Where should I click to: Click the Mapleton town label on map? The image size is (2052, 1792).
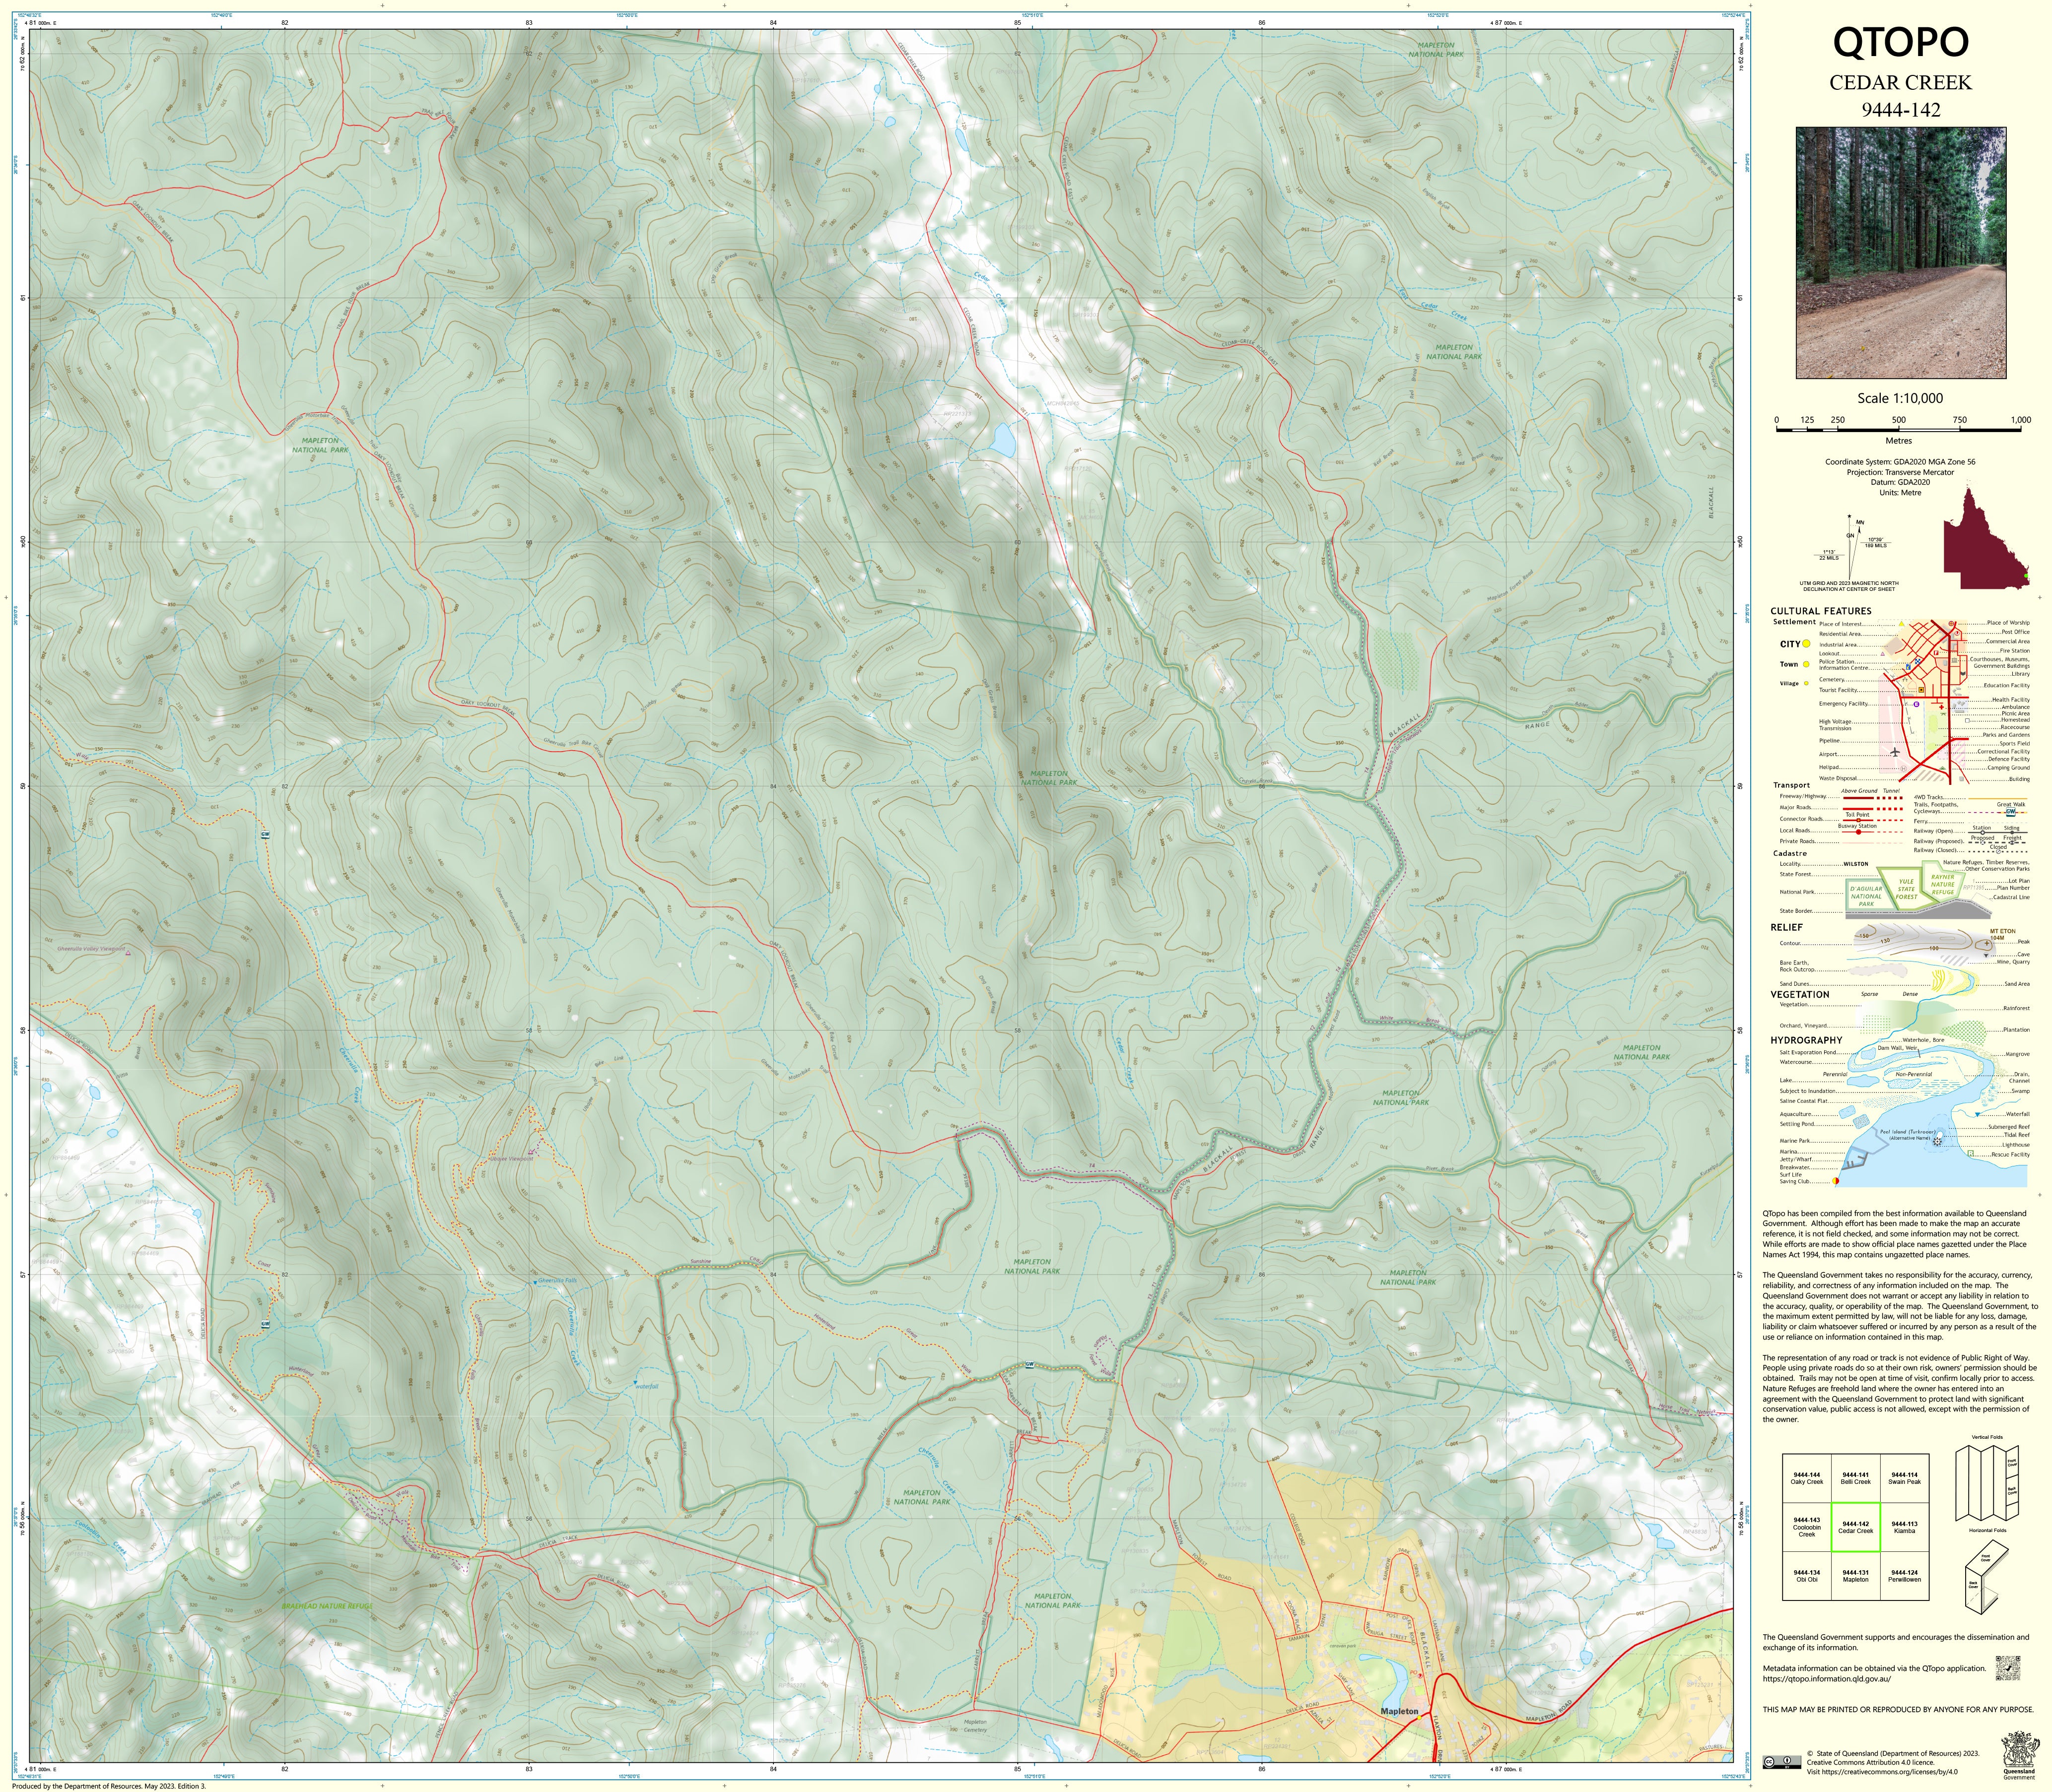point(1399,1711)
